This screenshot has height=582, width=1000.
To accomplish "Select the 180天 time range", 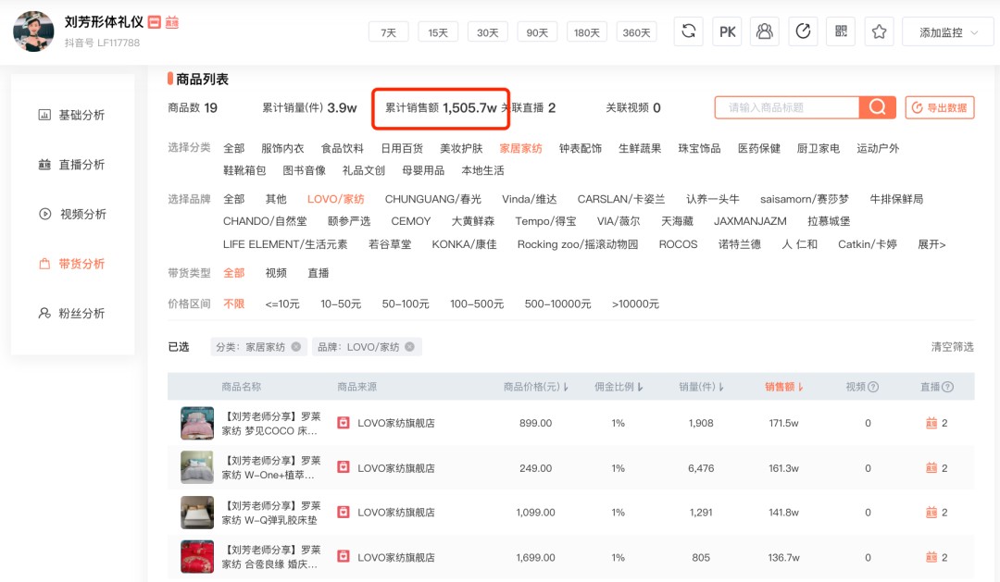I will coord(587,31).
